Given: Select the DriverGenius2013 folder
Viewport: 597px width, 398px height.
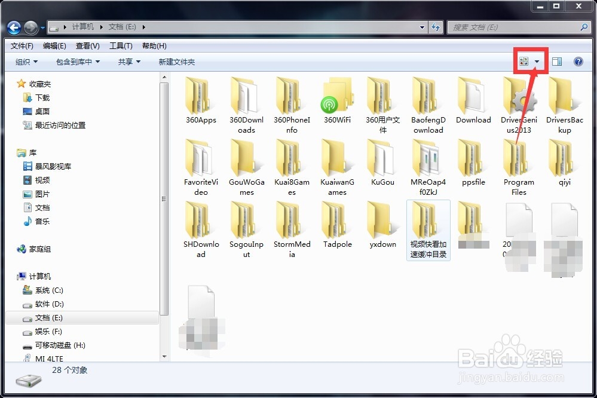Looking at the screenshot, I should (519, 106).
